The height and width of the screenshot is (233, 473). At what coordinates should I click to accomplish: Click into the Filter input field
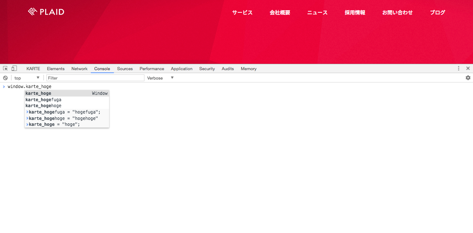click(95, 78)
